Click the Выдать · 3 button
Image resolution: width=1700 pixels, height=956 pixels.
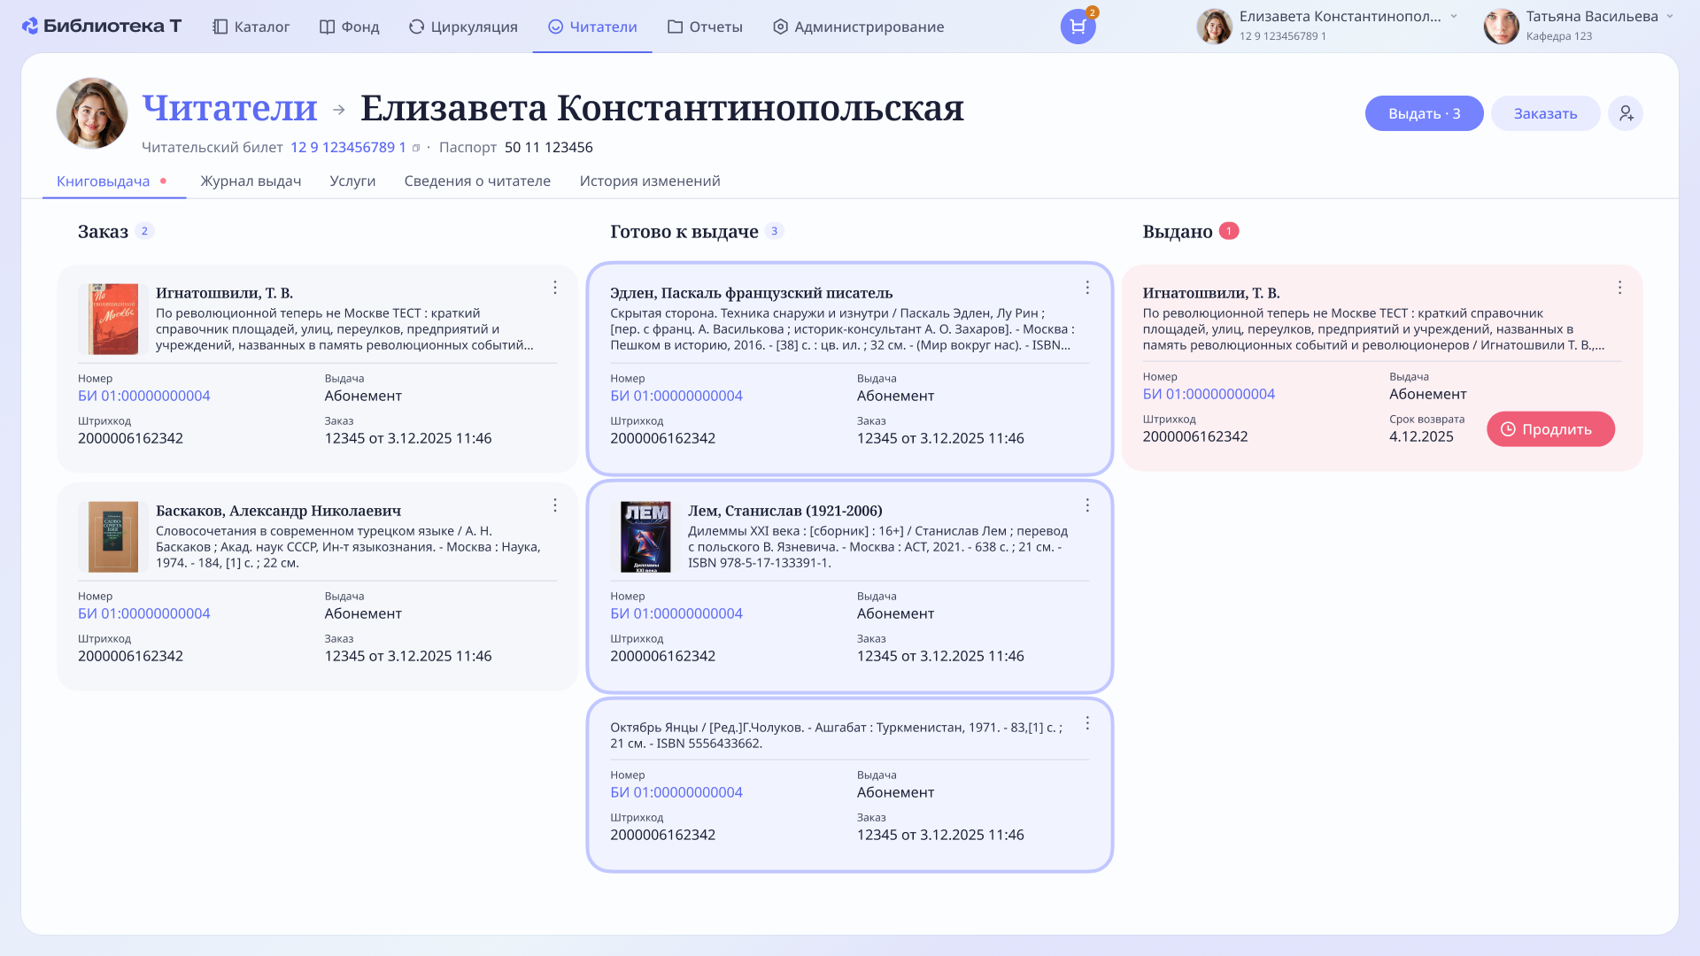(x=1424, y=113)
